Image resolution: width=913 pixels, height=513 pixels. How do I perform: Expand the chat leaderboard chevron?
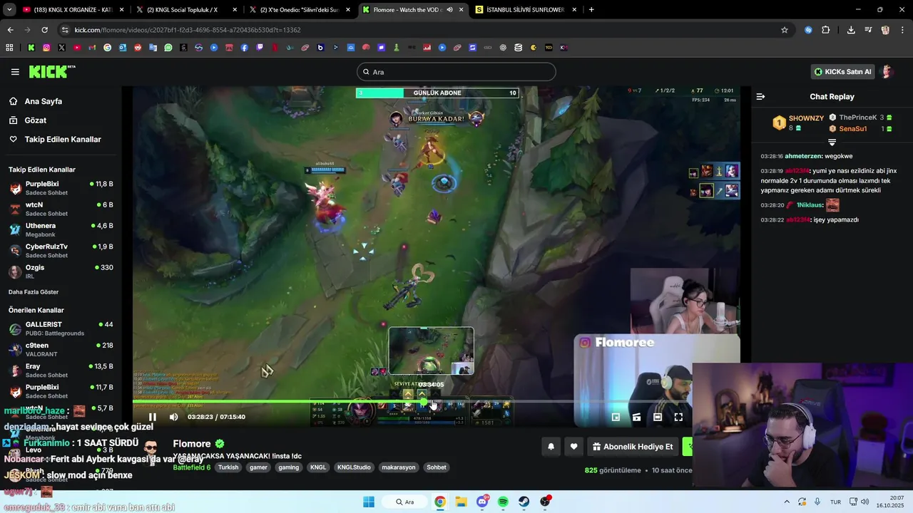(x=832, y=142)
